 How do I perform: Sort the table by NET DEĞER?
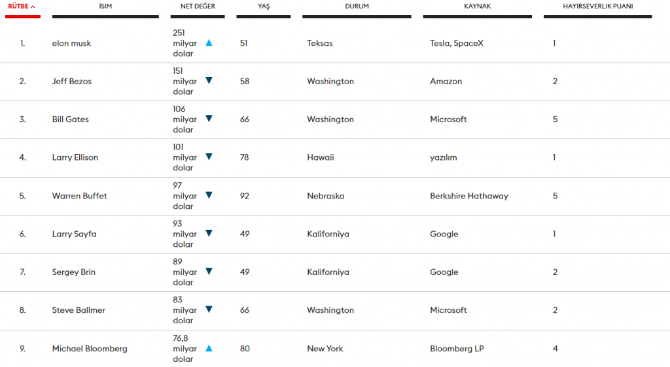pyautogui.click(x=198, y=7)
